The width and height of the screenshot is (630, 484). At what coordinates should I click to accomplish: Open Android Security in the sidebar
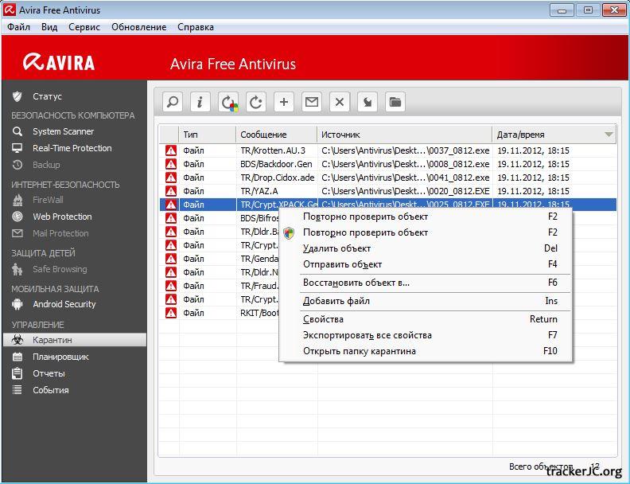pos(64,304)
